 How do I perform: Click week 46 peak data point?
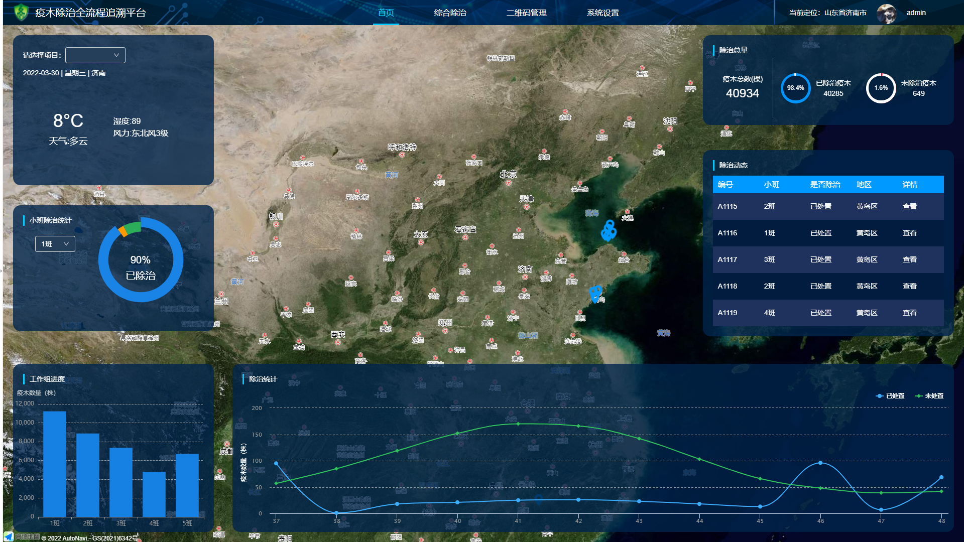coord(820,463)
